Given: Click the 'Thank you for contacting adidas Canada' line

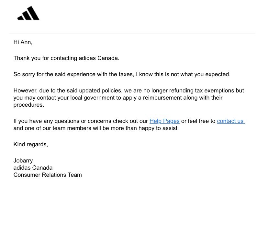Looking at the screenshot, I should coord(66,58).
